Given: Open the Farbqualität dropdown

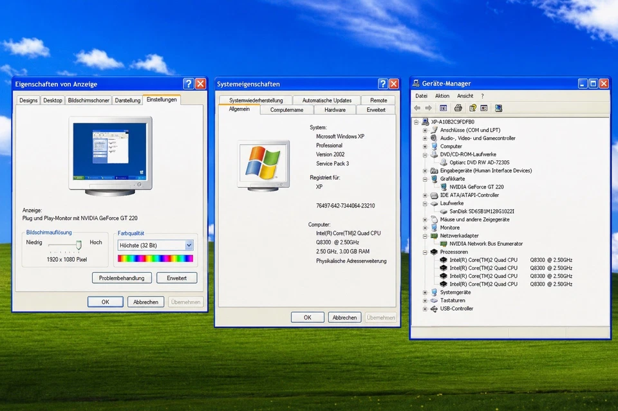Looking at the screenshot, I should (189, 245).
